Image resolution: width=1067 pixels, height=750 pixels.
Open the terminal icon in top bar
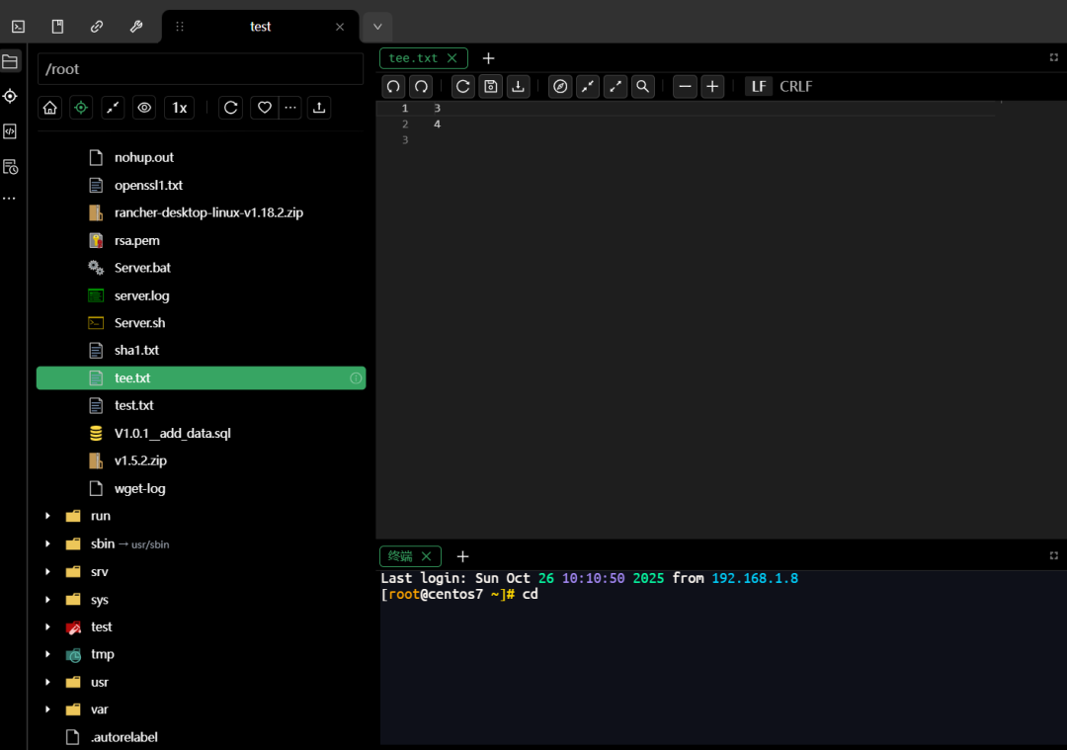coord(19,27)
